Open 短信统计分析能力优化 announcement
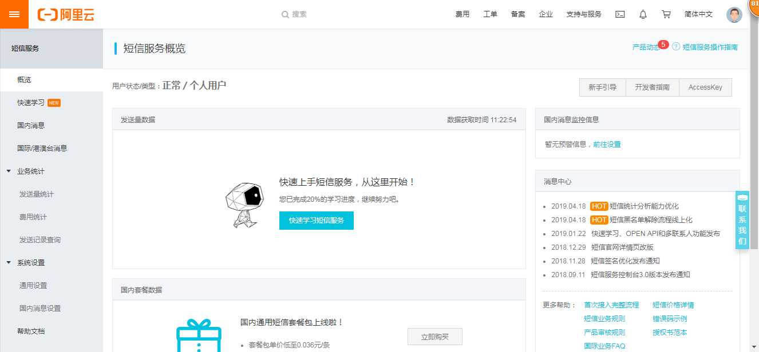The height and width of the screenshot is (352, 759). pyautogui.click(x=645, y=206)
